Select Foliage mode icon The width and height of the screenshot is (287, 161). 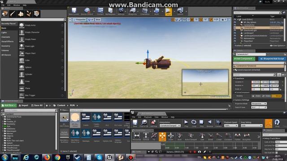point(29,14)
